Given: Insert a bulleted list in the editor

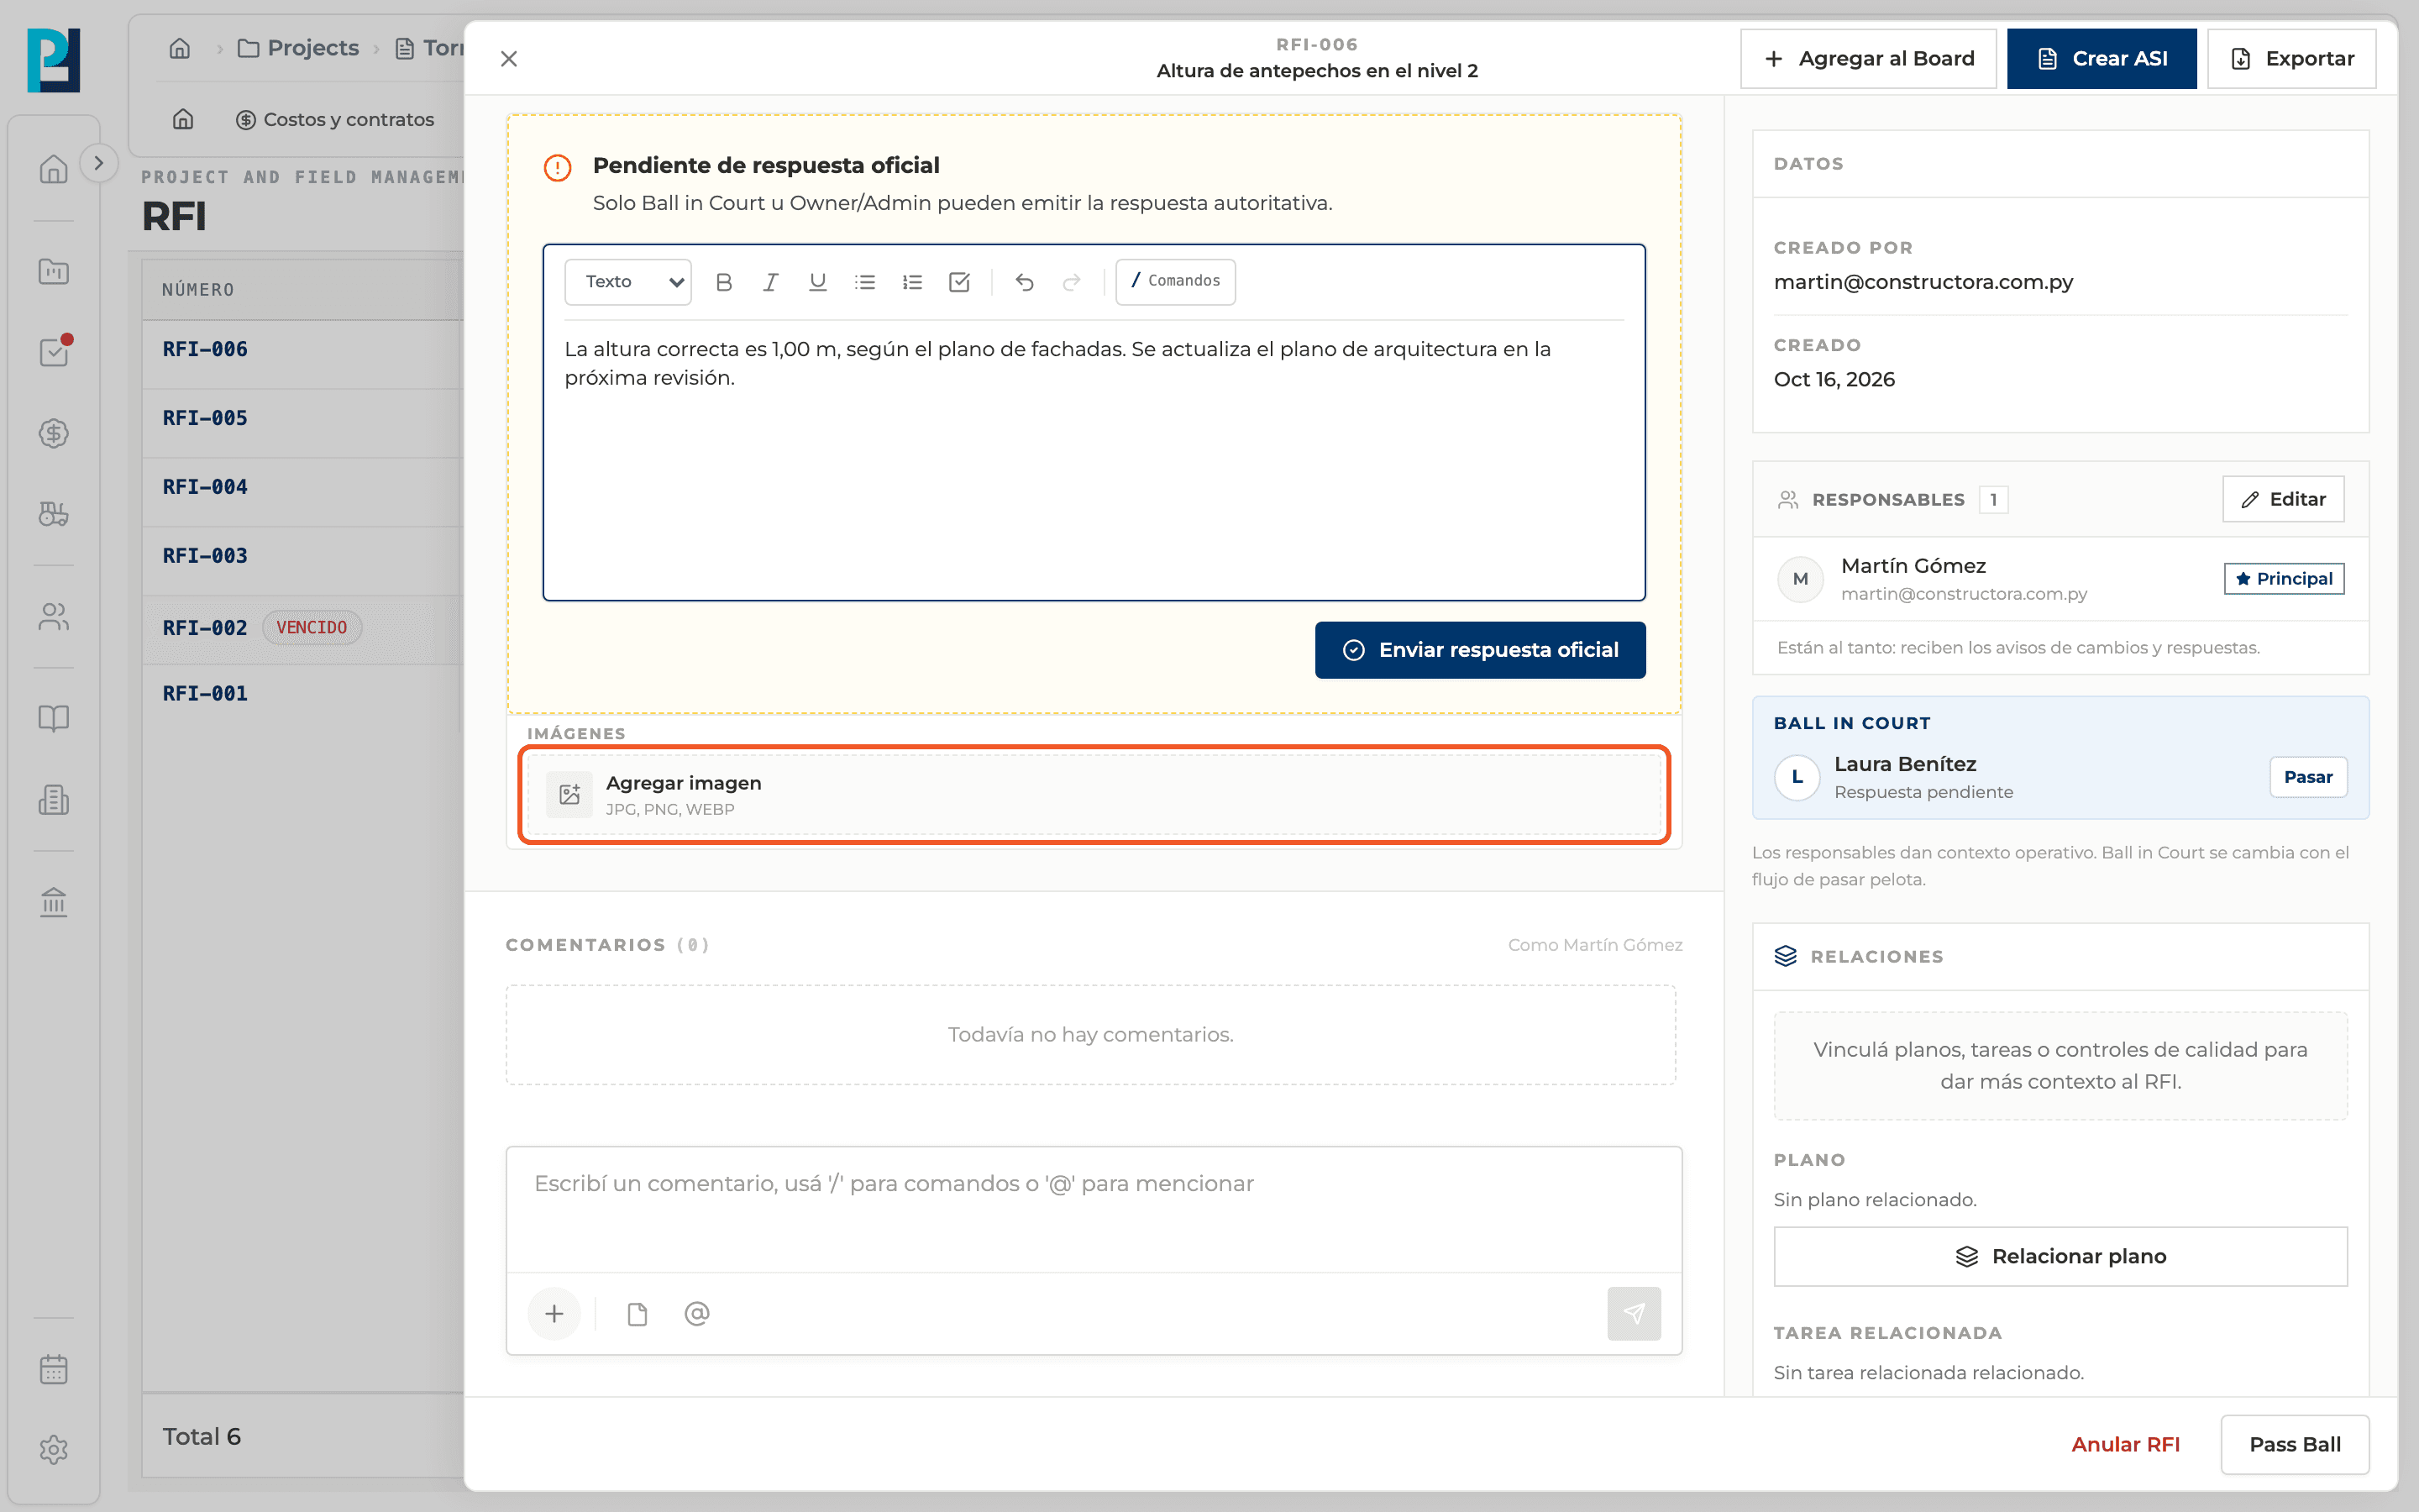Looking at the screenshot, I should pos(864,282).
